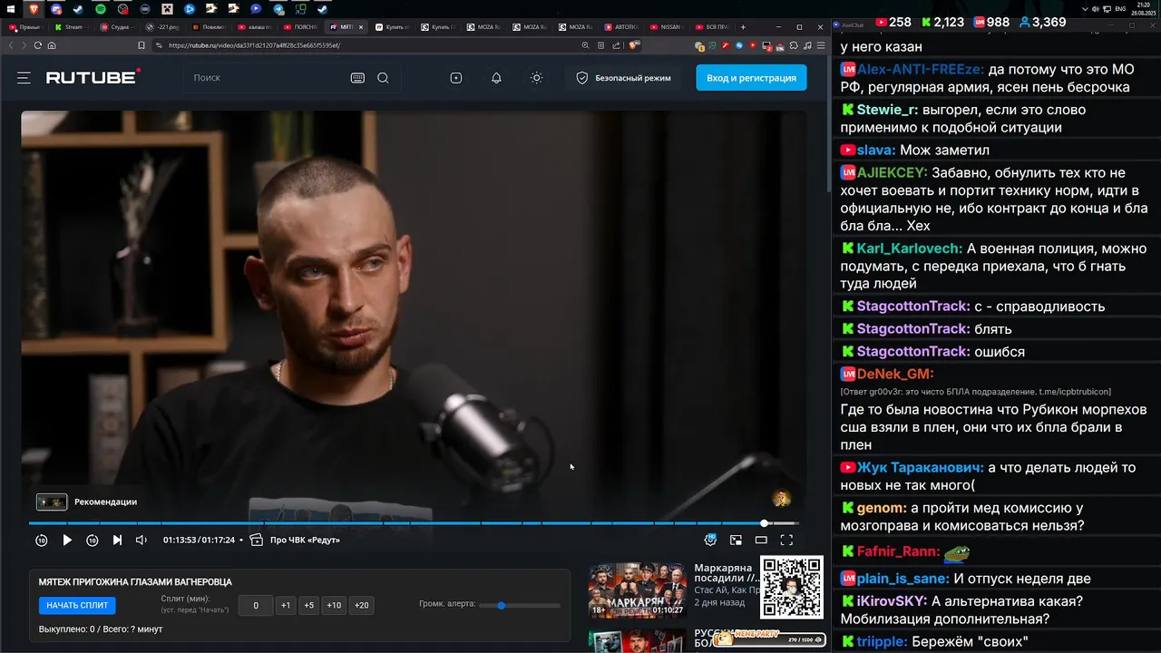Screen dimensions: 1161x653
Task: Click the QR code overlay
Action: coord(792,587)
